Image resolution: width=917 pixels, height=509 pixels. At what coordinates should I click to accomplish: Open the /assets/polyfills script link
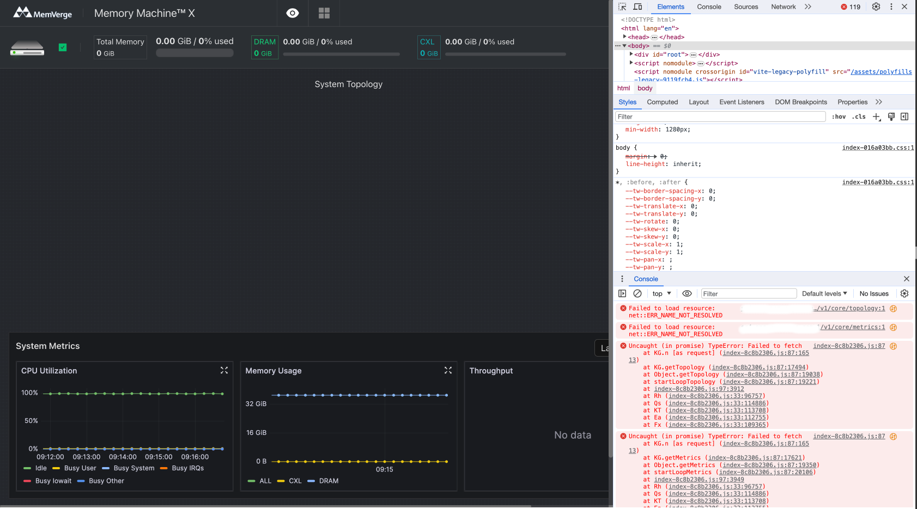coord(881,72)
